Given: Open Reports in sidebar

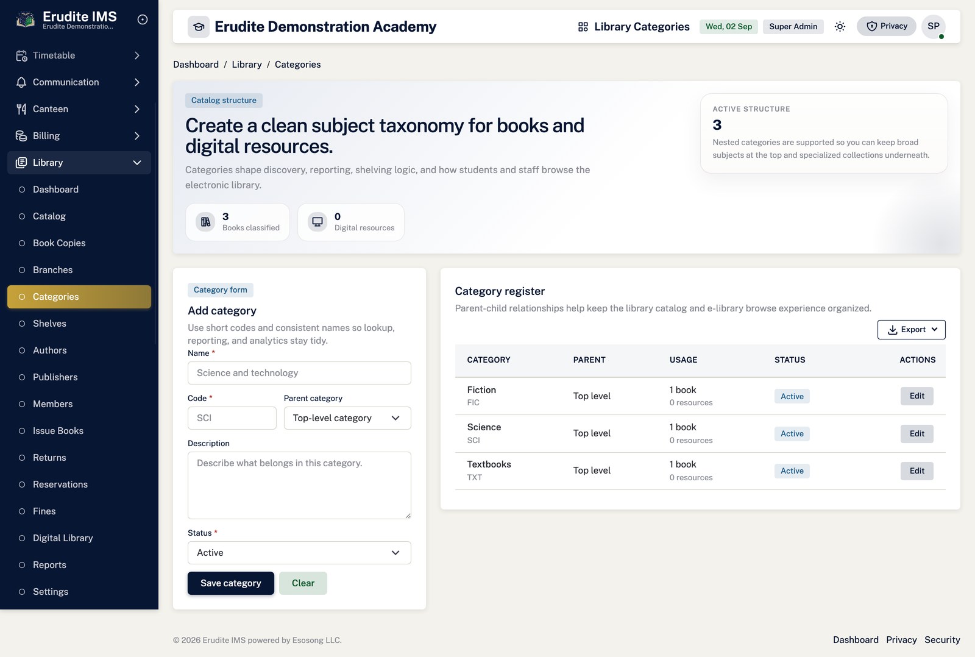Looking at the screenshot, I should pos(79,565).
